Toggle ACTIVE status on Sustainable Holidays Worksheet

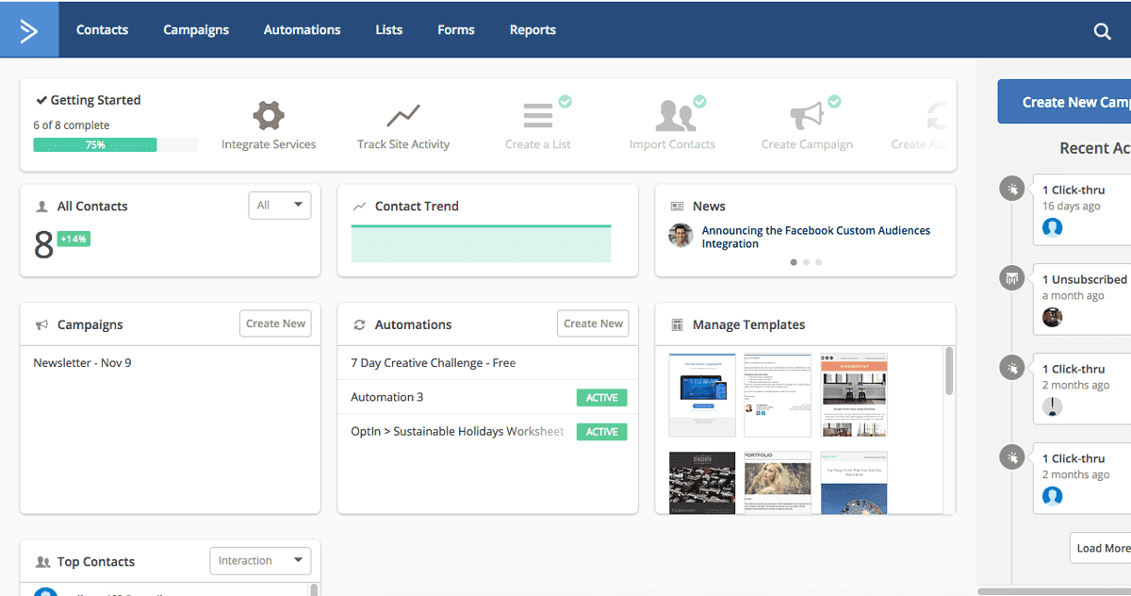pyautogui.click(x=601, y=432)
